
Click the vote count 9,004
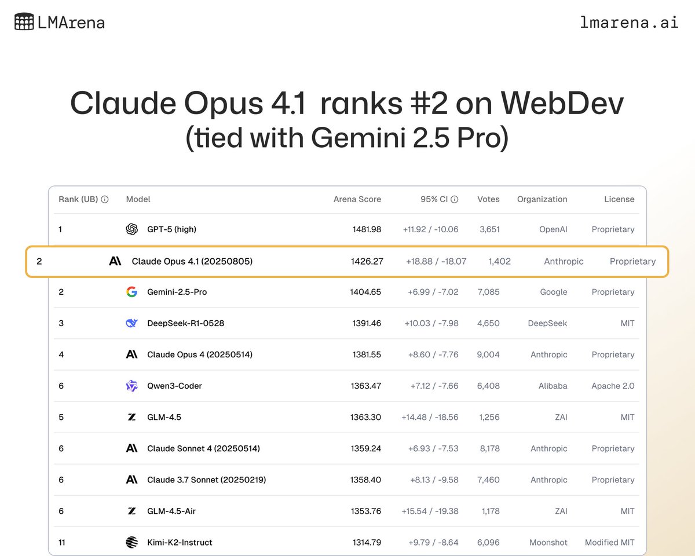click(488, 354)
